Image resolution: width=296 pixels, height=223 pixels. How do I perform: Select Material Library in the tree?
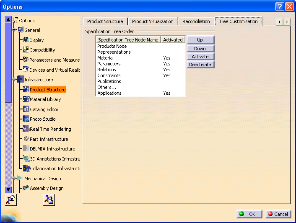point(45,99)
